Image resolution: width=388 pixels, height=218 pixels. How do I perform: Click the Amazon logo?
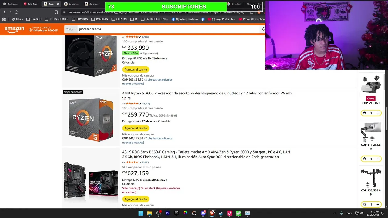[14, 29]
